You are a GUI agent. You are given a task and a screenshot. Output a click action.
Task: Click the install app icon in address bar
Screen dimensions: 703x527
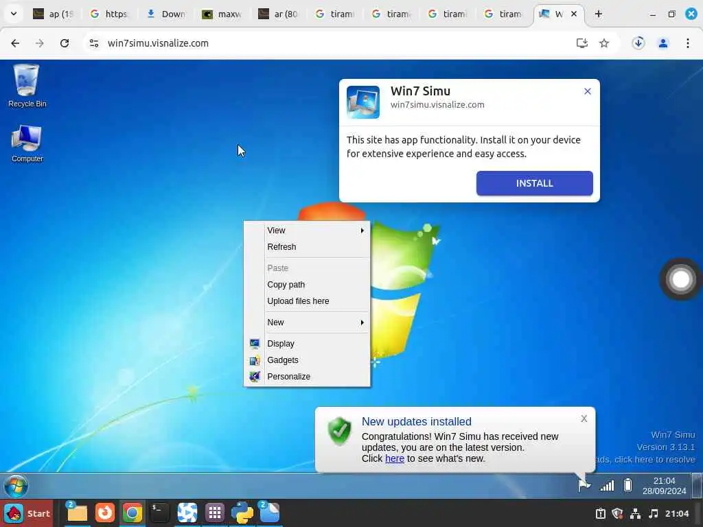tap(582, 43)
